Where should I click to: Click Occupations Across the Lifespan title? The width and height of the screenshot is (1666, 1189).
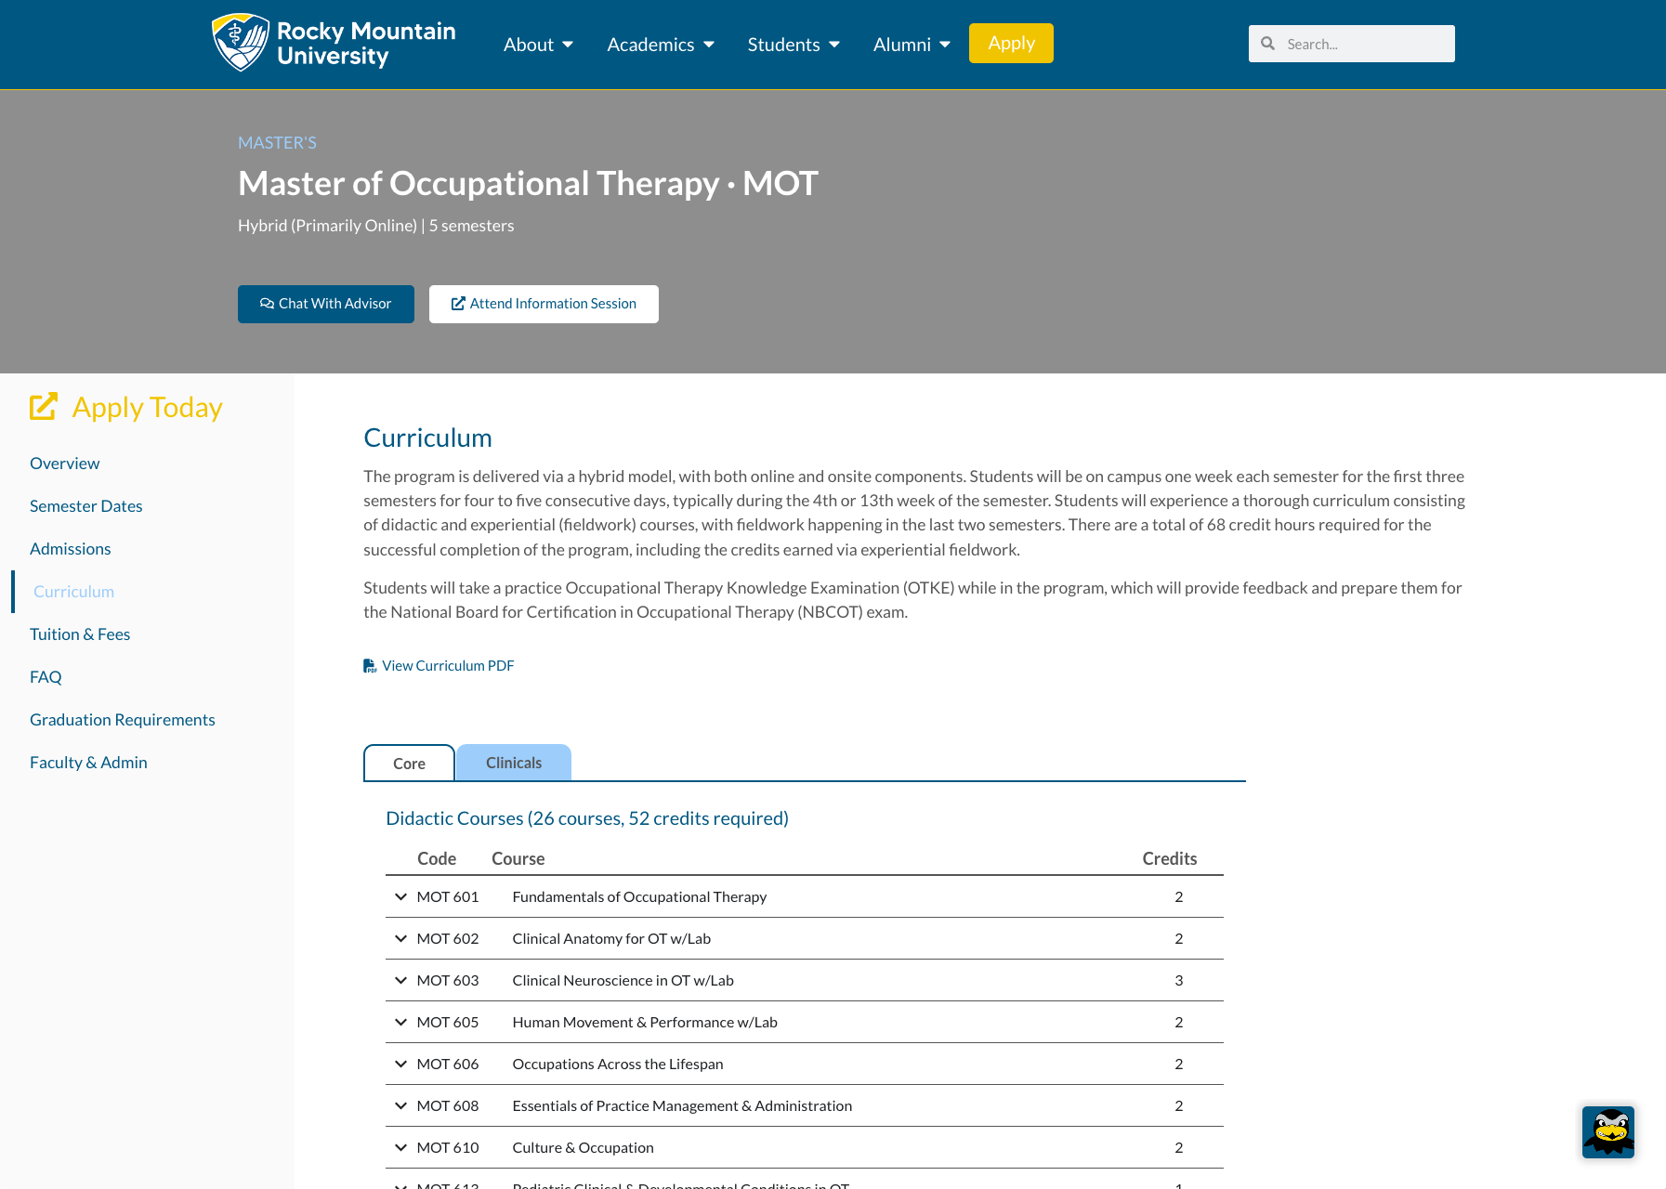click(x=618, y=1064)
